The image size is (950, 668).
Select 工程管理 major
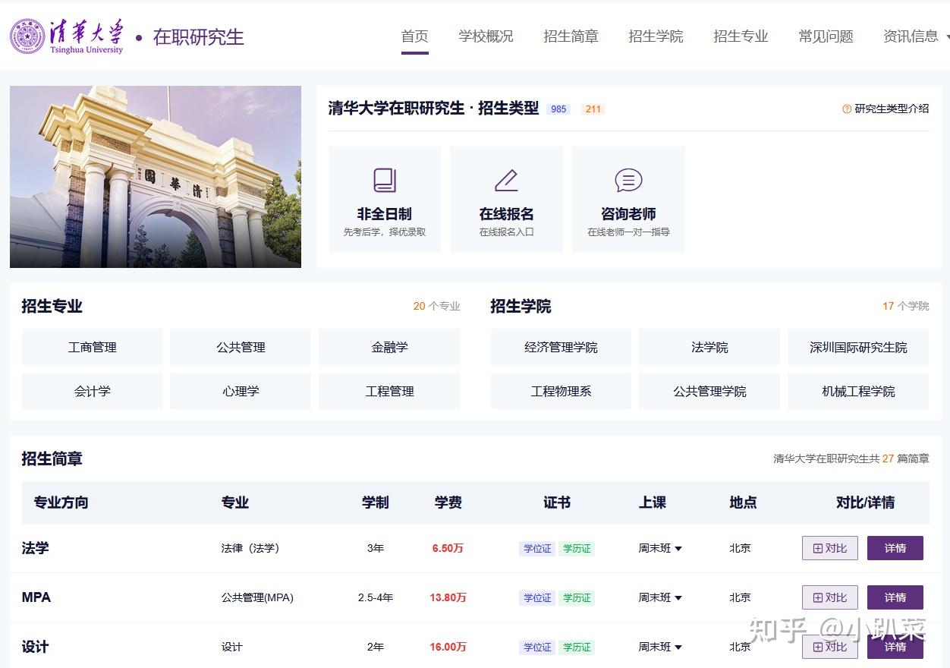click(389, 391)
